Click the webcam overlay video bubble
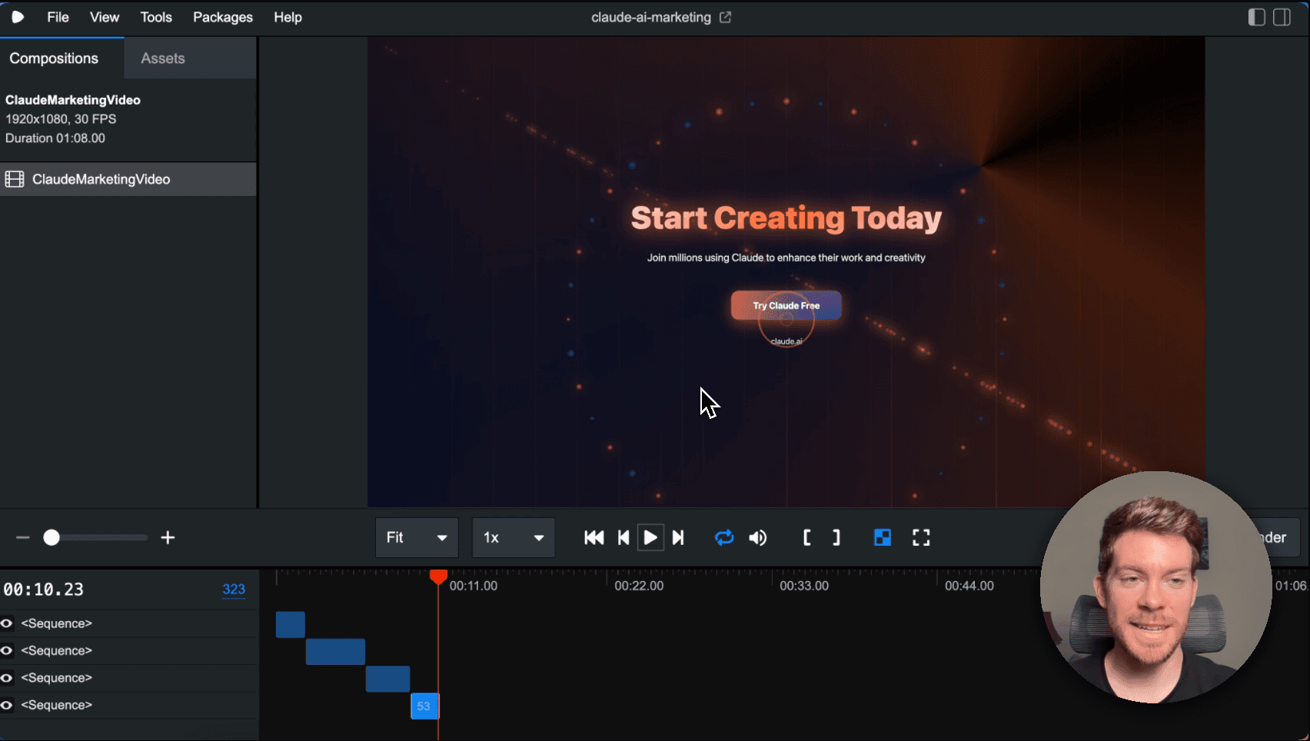 click(1155, 587)
